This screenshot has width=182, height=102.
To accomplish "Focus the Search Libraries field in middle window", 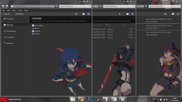I will pyautogui.click(x=119, y=6).
